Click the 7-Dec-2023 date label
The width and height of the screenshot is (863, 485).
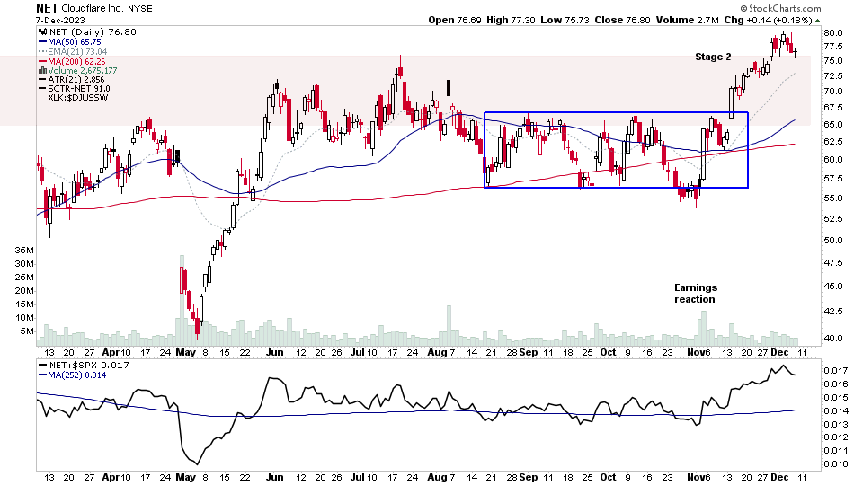[x=60, y=21]
